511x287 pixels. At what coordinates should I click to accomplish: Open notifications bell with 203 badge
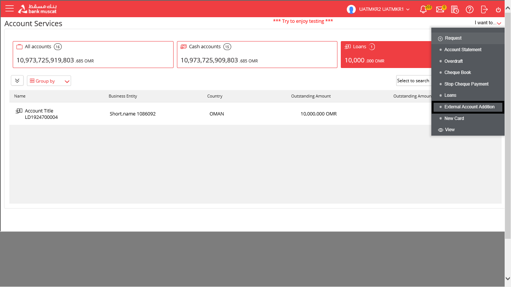423,9
